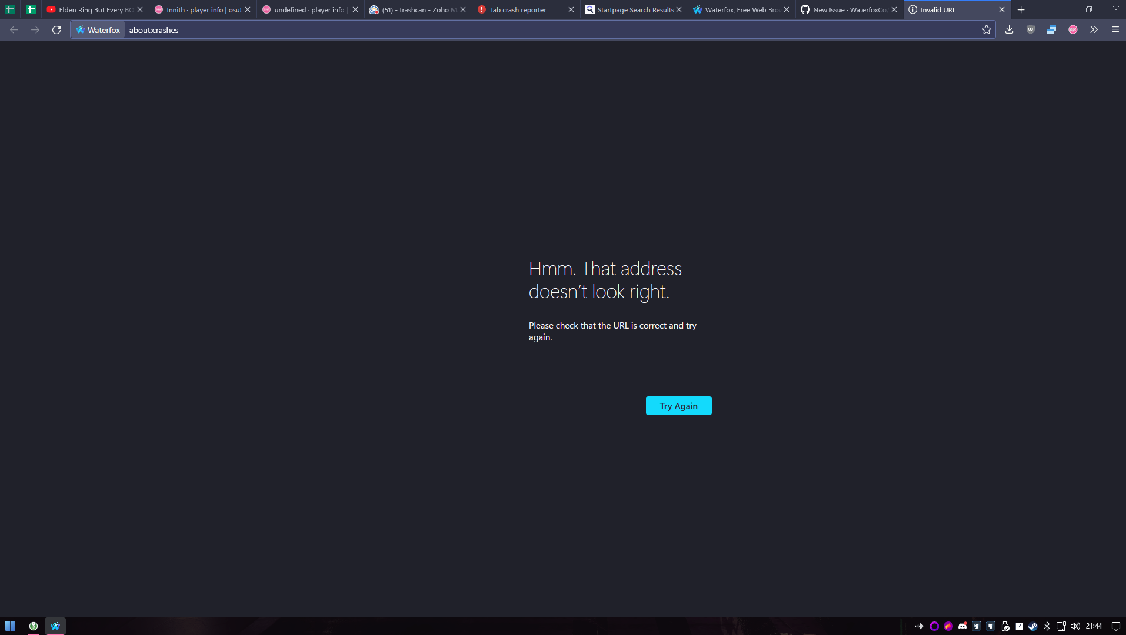Open Steam from the system tray
Screen dimensions: 1126x635
pos(1032,626)
